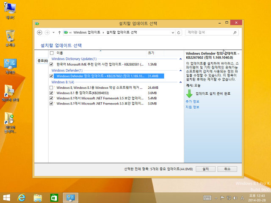Click the search magnifier icon
The width and height of the screenshot is (271, 203).
(x=235, y=33)
